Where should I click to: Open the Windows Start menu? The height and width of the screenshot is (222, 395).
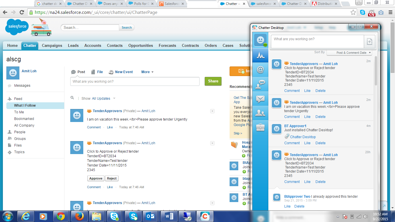(x=8, y=216)
